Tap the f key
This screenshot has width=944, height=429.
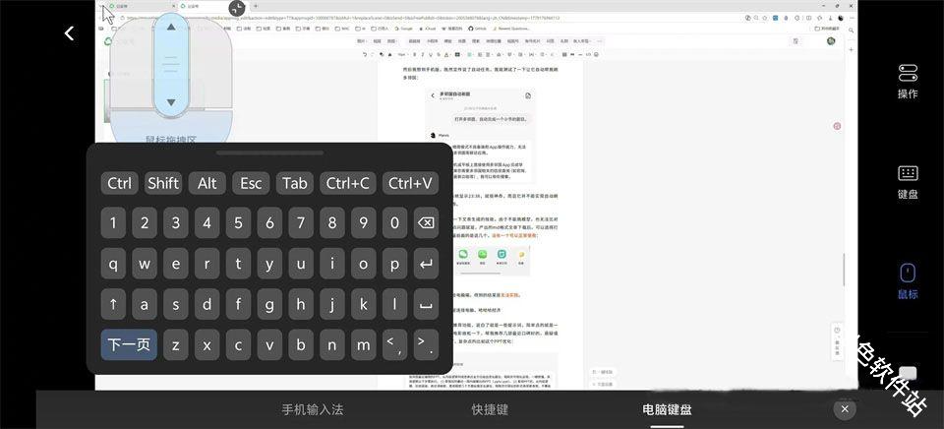pyautogui.click(x=238, y=304)
